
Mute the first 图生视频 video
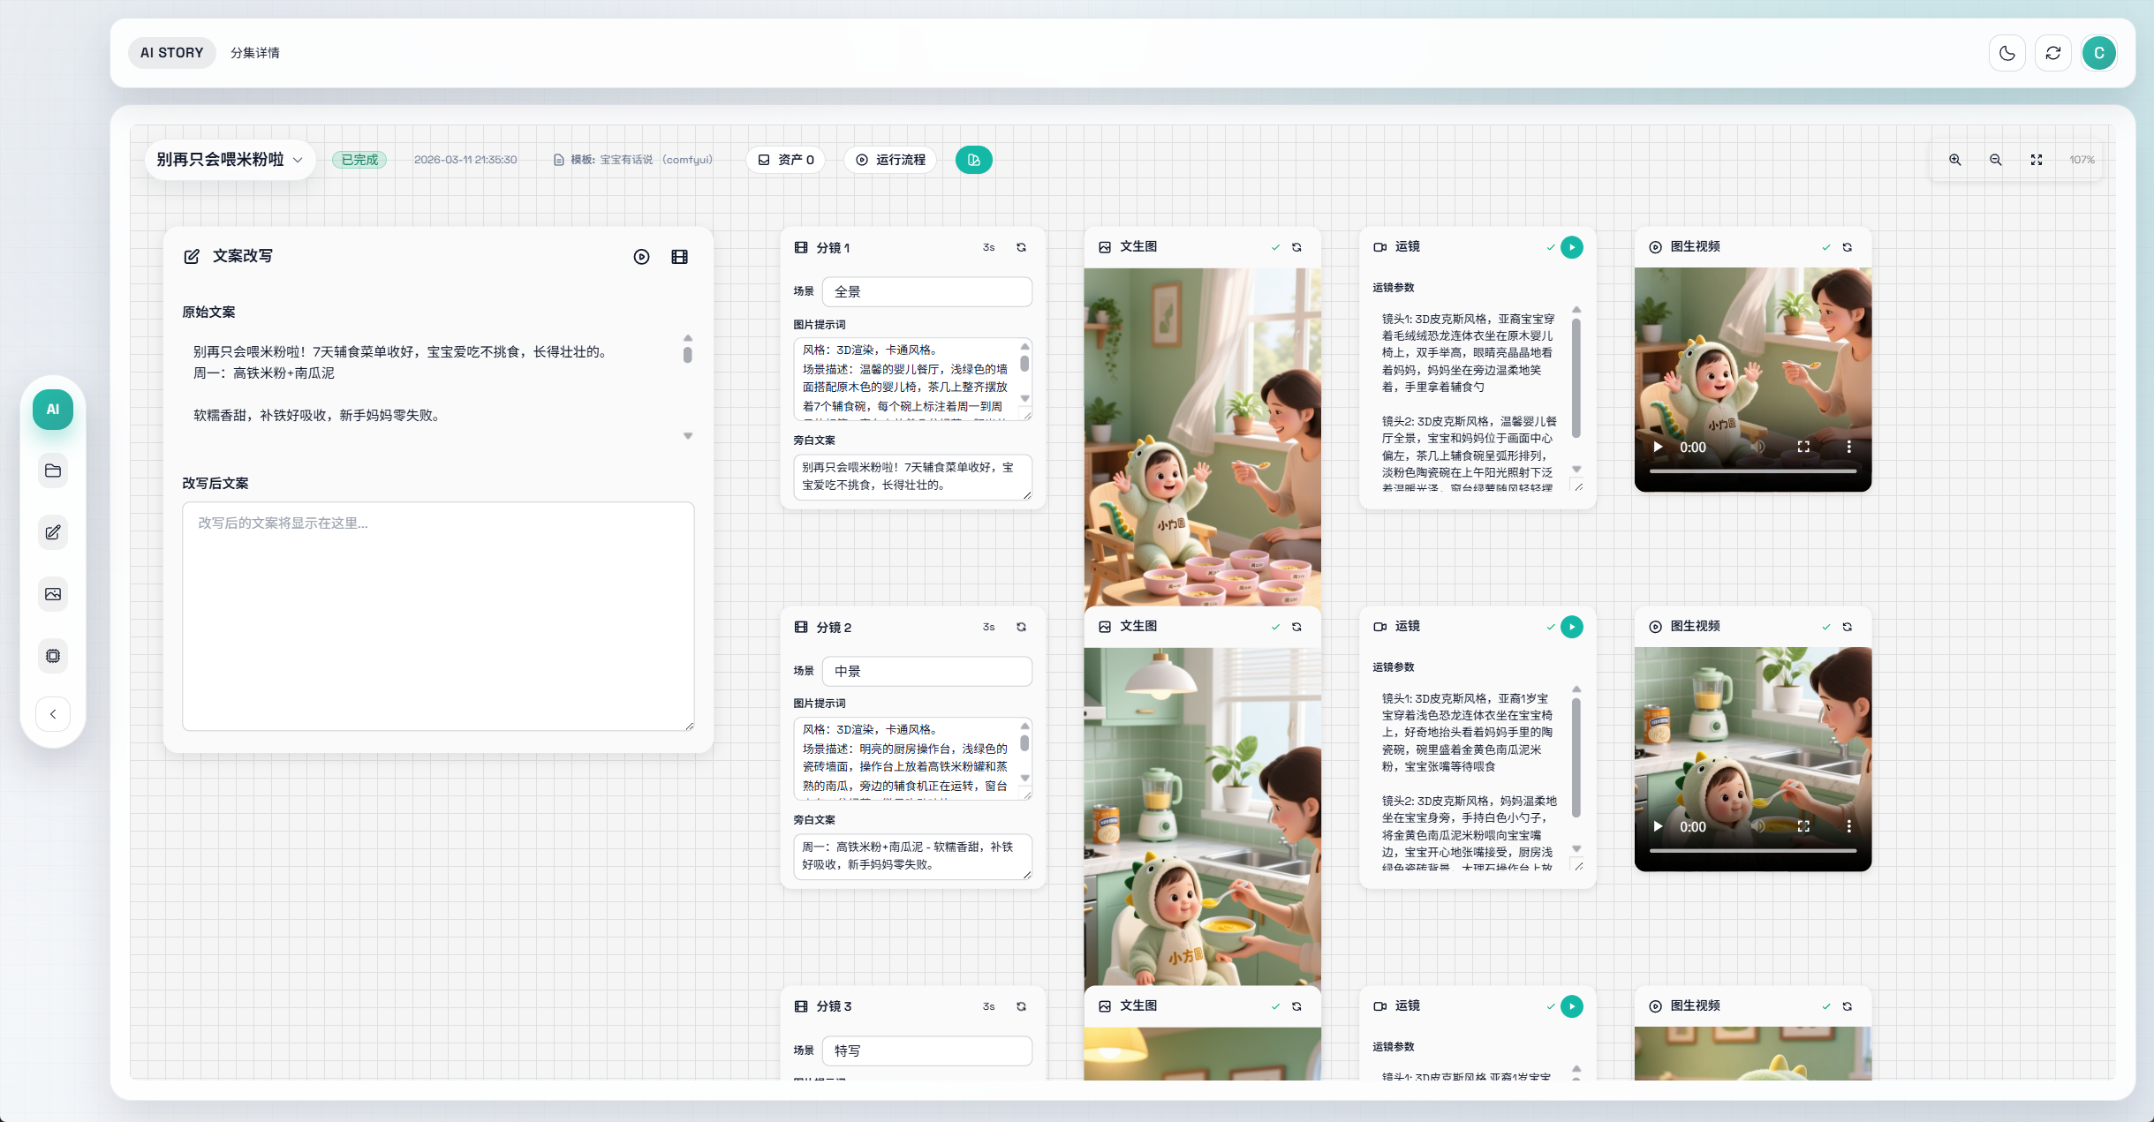pos(1758,447)
